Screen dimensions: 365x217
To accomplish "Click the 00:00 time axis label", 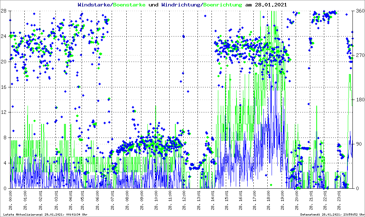I will (10, 198).
